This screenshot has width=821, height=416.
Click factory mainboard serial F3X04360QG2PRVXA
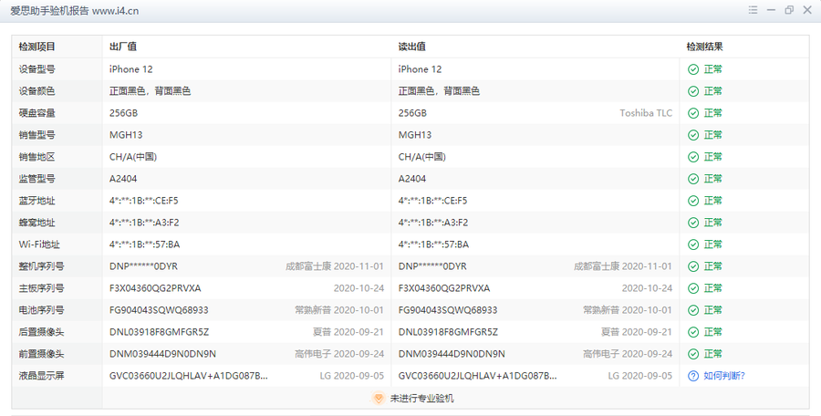[x=155, y=288]
